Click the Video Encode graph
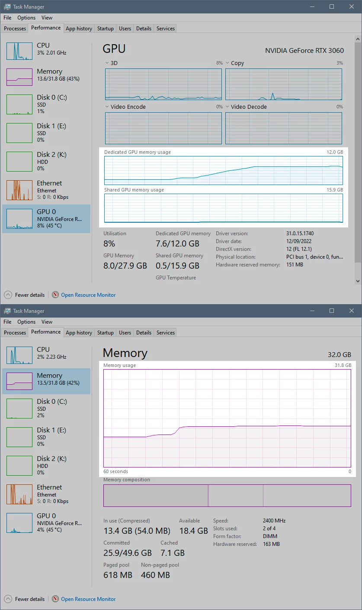This screenshot has width=362, height=610. click(x=163, y=128)
